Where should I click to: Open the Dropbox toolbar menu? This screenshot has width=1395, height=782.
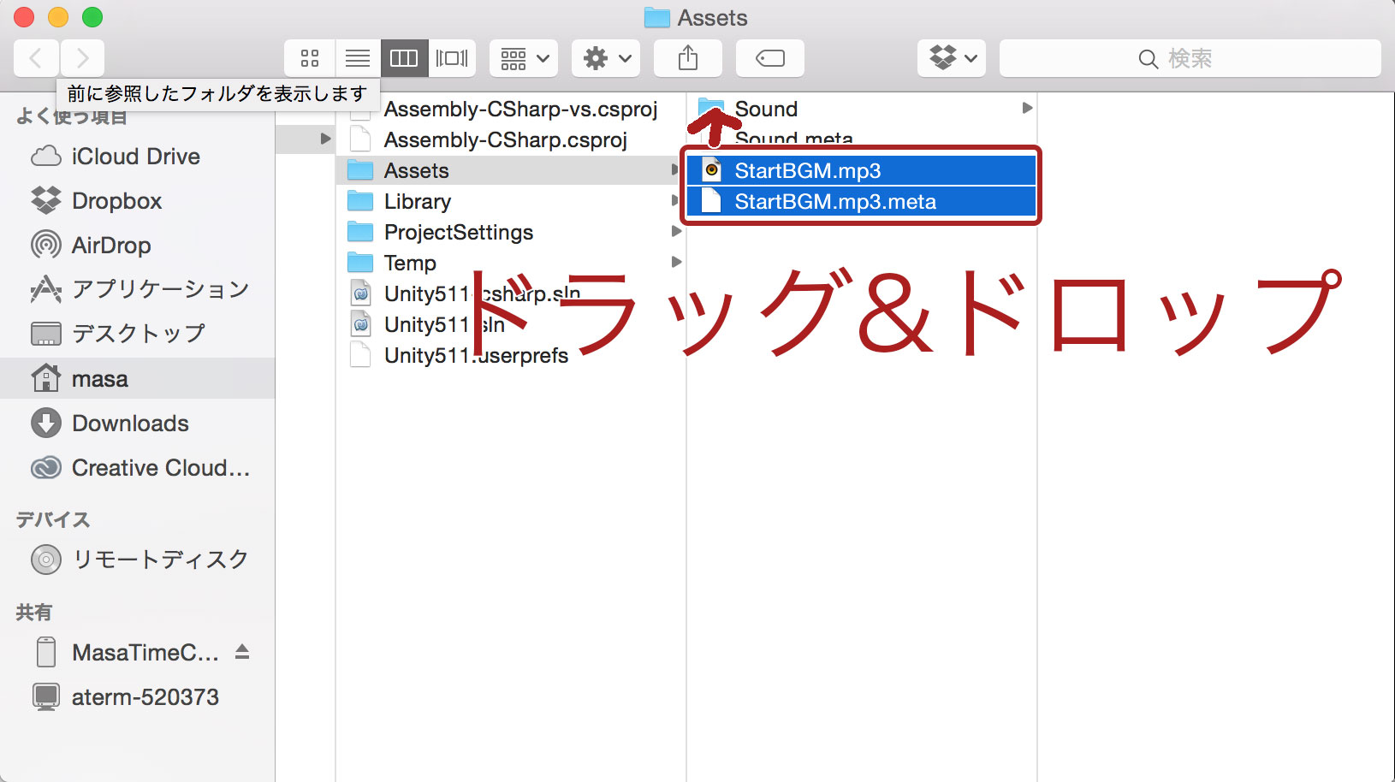[952, 58]
